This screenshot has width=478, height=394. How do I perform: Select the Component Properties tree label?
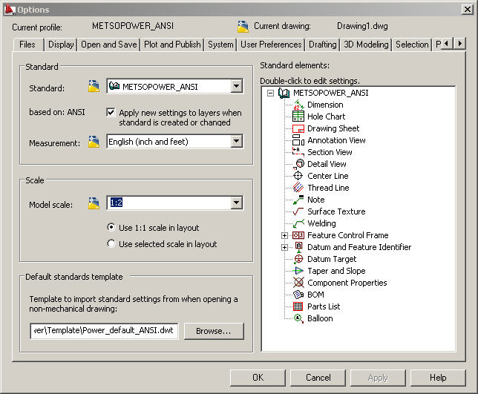347,283
